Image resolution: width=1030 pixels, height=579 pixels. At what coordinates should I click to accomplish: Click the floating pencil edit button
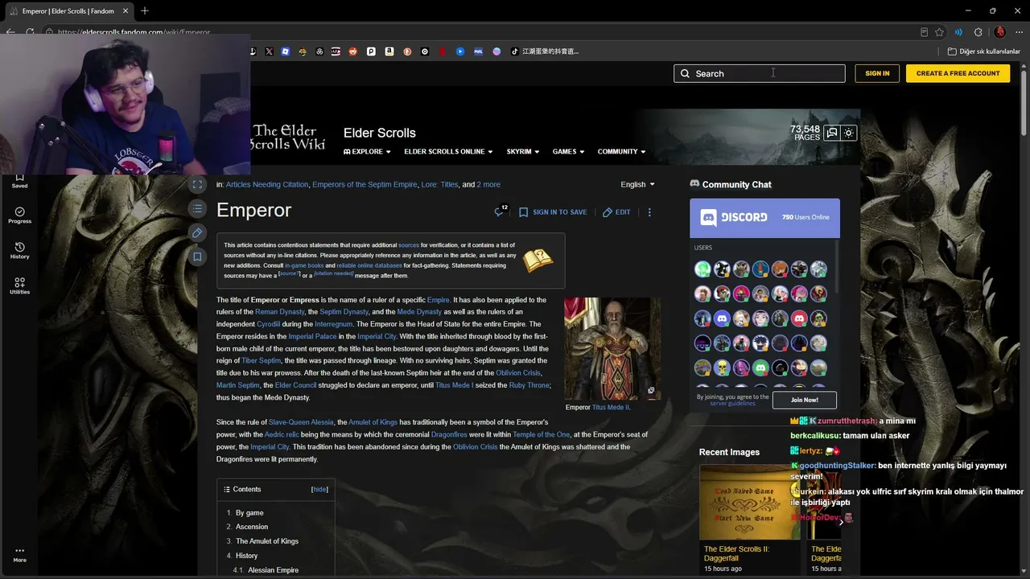pyautogui.click(x=197, y=233)
